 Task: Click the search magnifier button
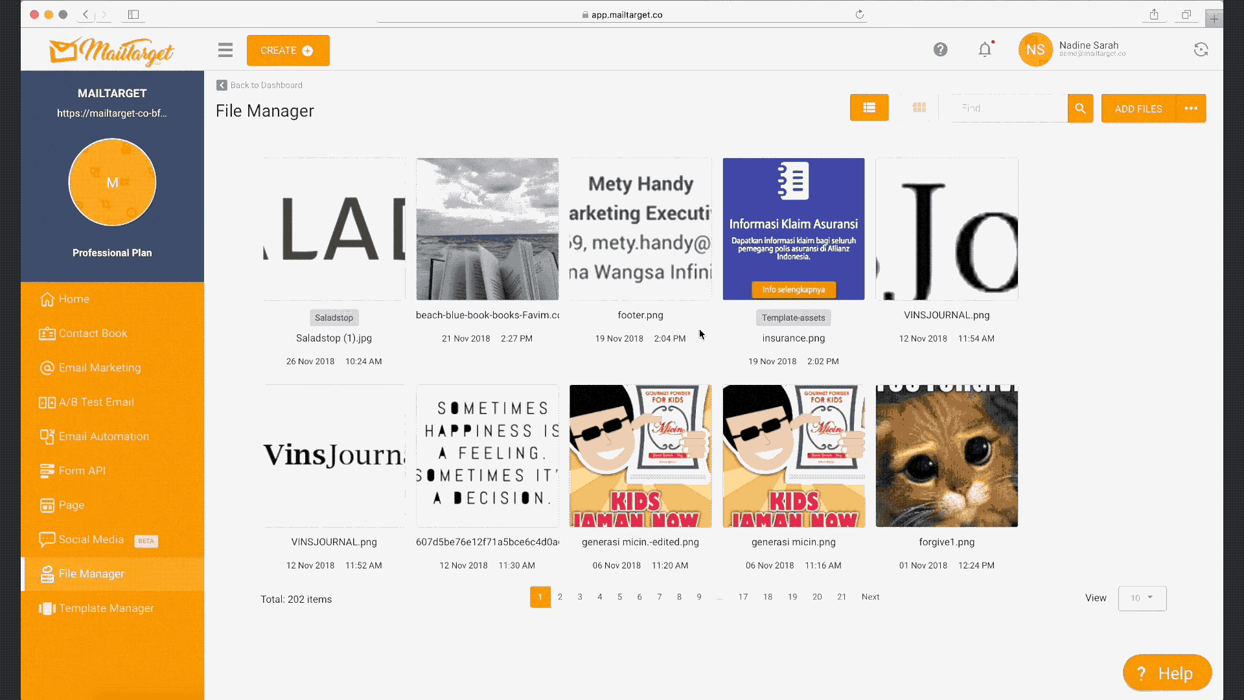pos(1080,108)
